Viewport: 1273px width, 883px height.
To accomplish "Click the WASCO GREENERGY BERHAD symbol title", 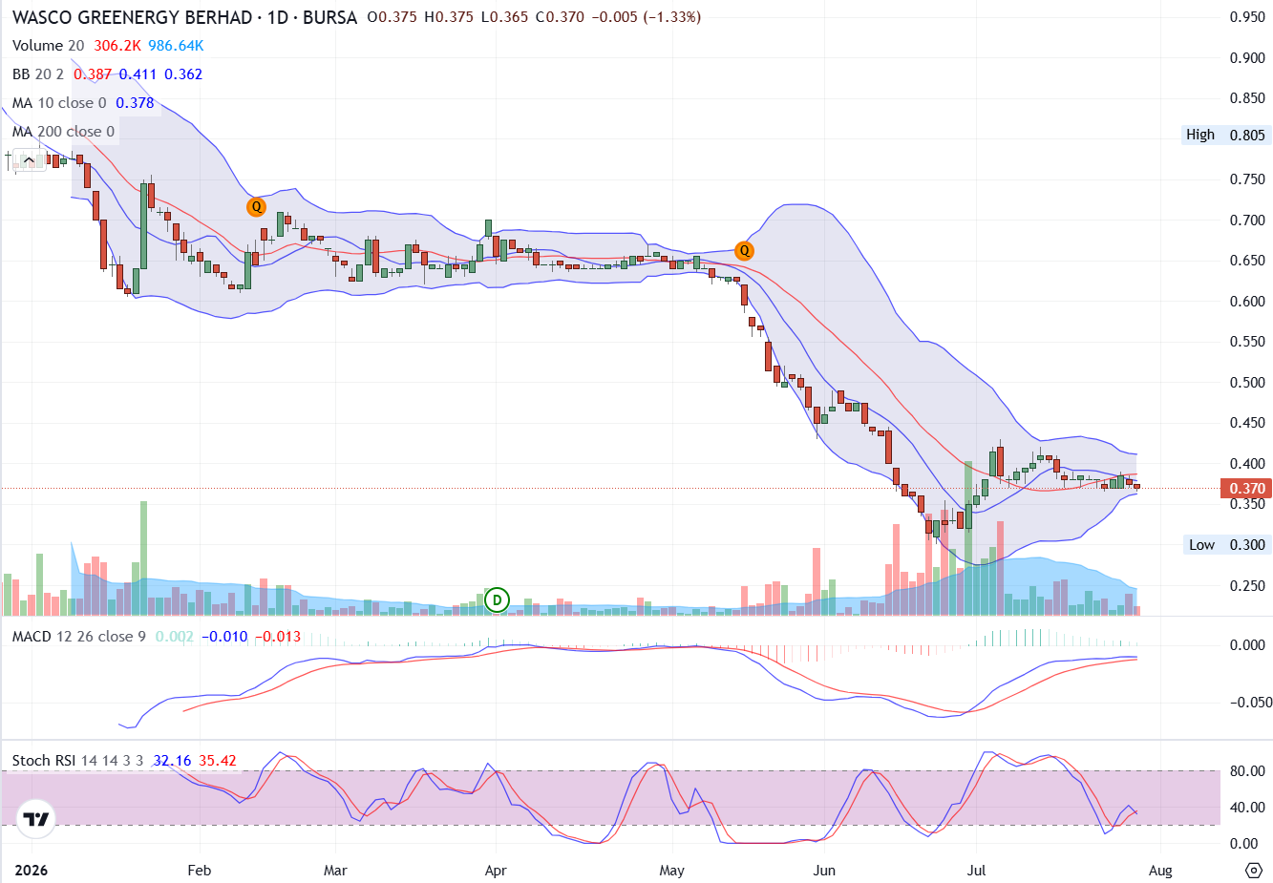I will pos(132,17).
